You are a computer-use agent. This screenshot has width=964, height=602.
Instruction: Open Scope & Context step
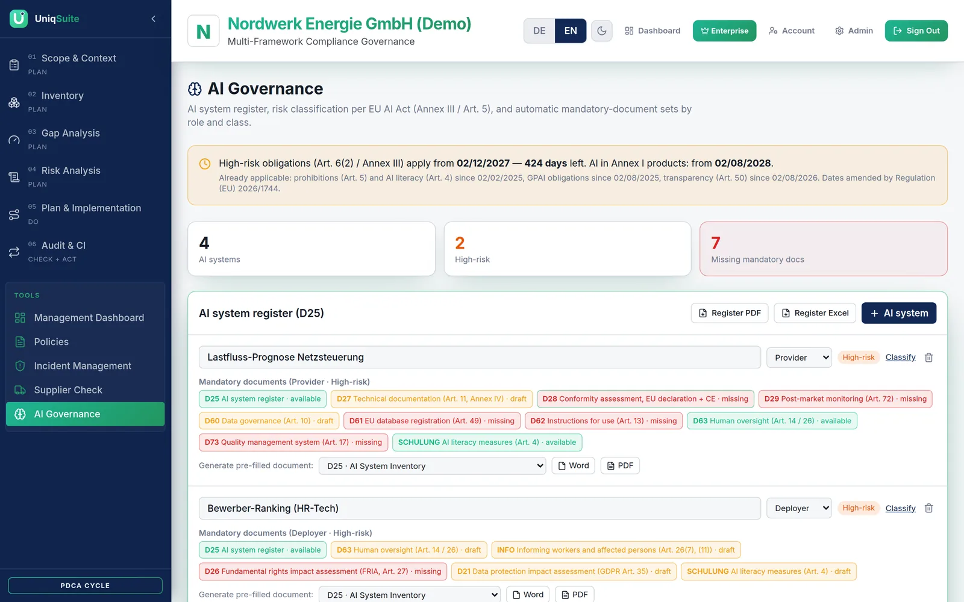[x=86, y=64]
